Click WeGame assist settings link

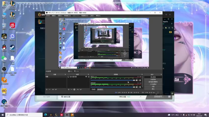point(66,97)
